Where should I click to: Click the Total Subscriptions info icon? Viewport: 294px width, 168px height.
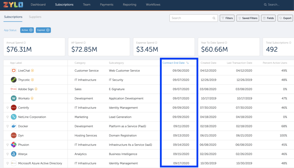coord(290,43)
